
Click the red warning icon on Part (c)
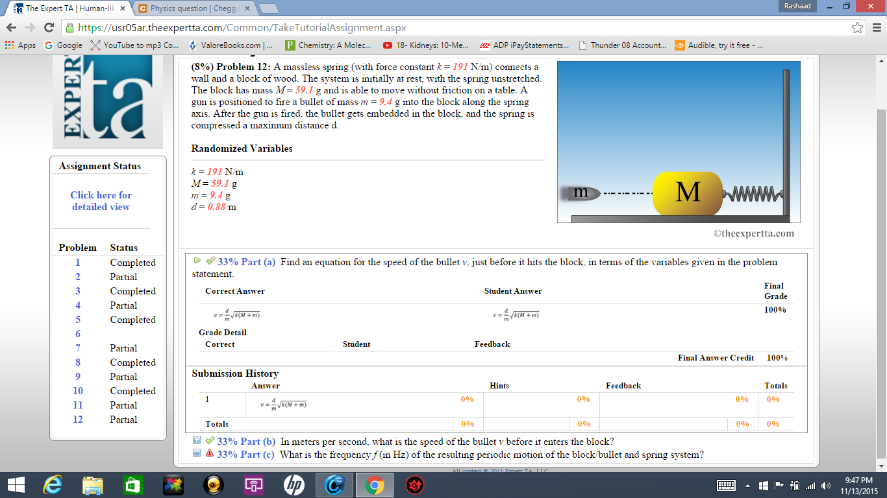click(210, 454)
